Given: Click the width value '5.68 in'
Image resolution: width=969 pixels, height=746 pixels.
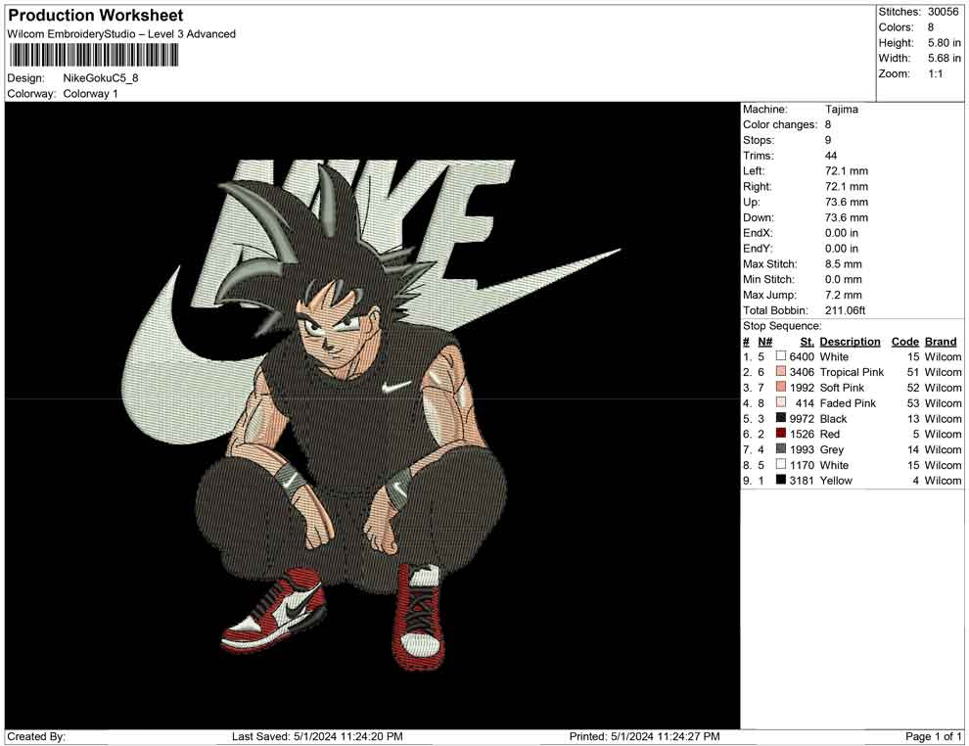Looking at the screenshot, I should click(x=945, y=58).
